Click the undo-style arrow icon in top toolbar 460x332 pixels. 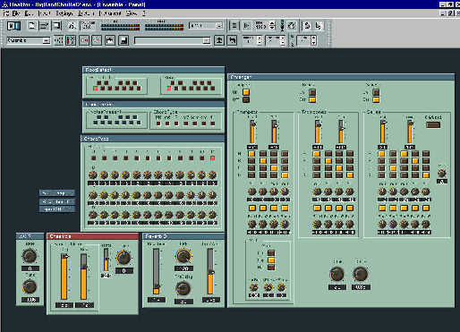pyautogui.click(x=307, y=26)
